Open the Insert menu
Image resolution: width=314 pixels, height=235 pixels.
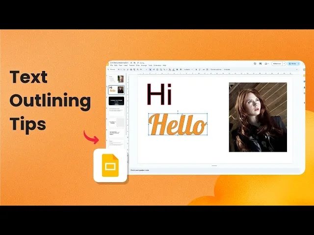click(x=126, y=65)
